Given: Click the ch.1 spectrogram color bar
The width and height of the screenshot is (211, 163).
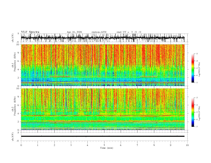Looking at the screenshot, I should pyautogui.click(x=193, y=68).
